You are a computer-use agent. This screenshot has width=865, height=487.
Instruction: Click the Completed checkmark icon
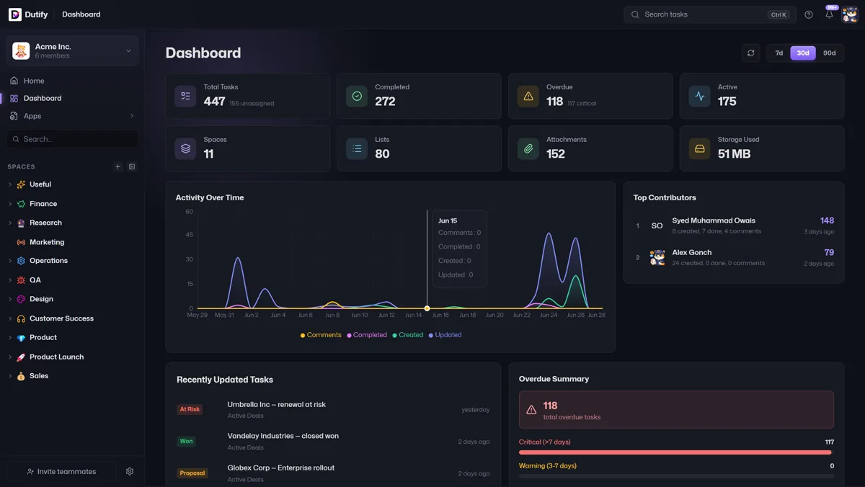tap(357, 96)
